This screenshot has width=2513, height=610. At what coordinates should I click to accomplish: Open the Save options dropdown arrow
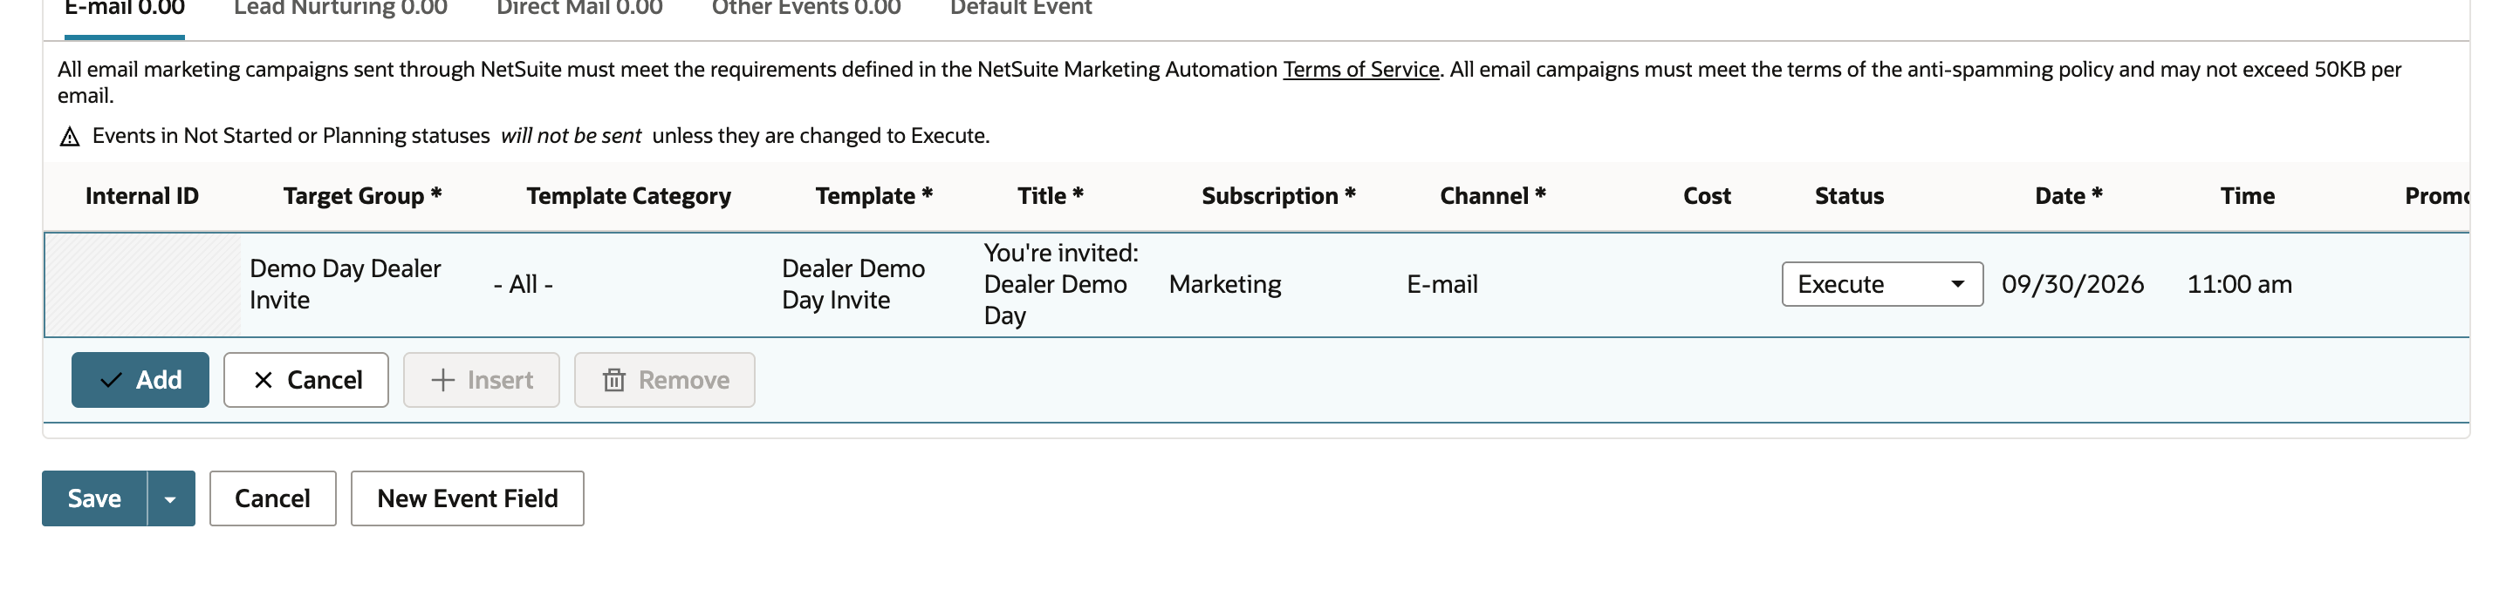171,499
